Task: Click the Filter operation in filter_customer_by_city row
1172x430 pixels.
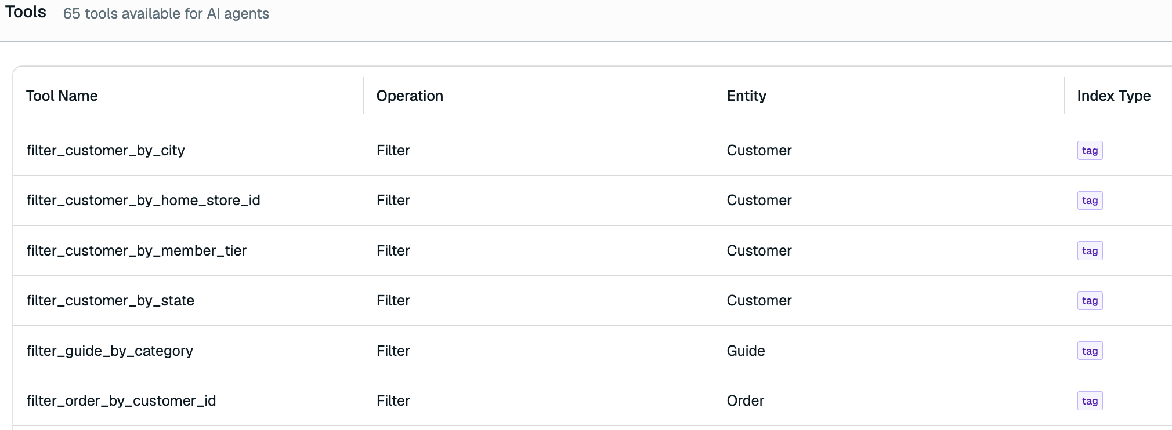Action: click(393, 151)
